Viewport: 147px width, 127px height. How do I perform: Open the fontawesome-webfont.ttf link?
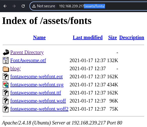(x=36, y=93)
